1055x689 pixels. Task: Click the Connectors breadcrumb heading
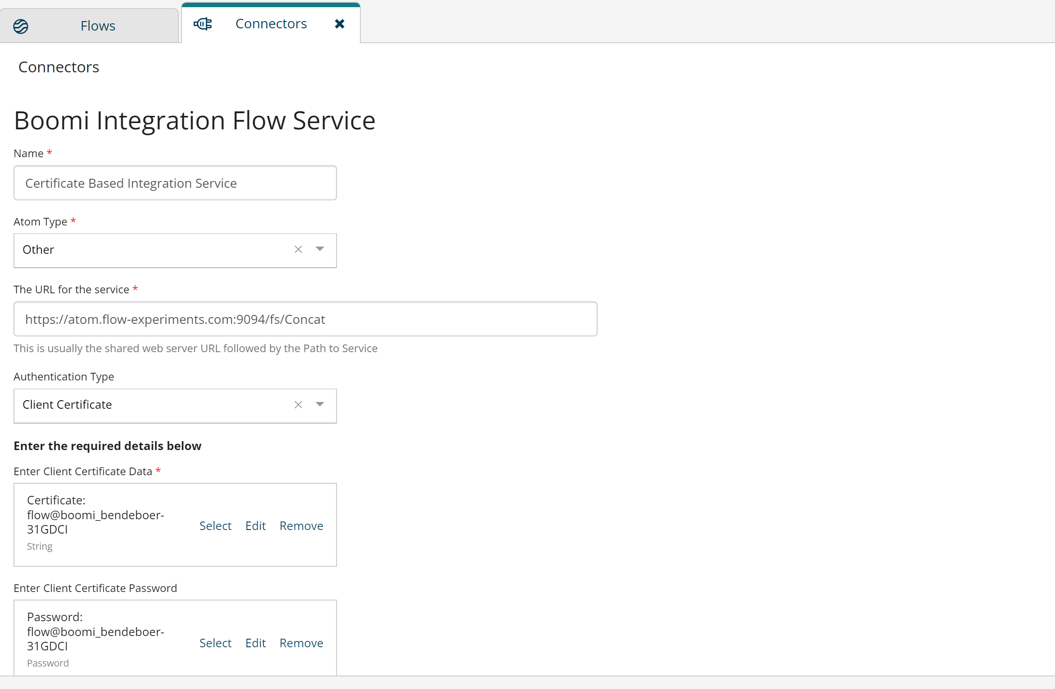pos(59,66)
